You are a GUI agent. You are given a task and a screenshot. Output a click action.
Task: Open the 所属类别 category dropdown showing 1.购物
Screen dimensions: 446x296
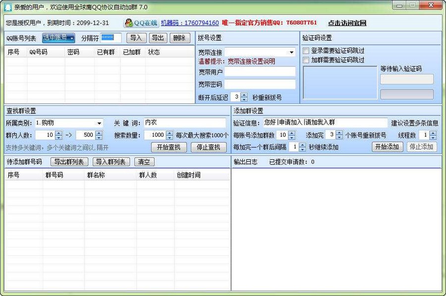(x=100, y=123)
